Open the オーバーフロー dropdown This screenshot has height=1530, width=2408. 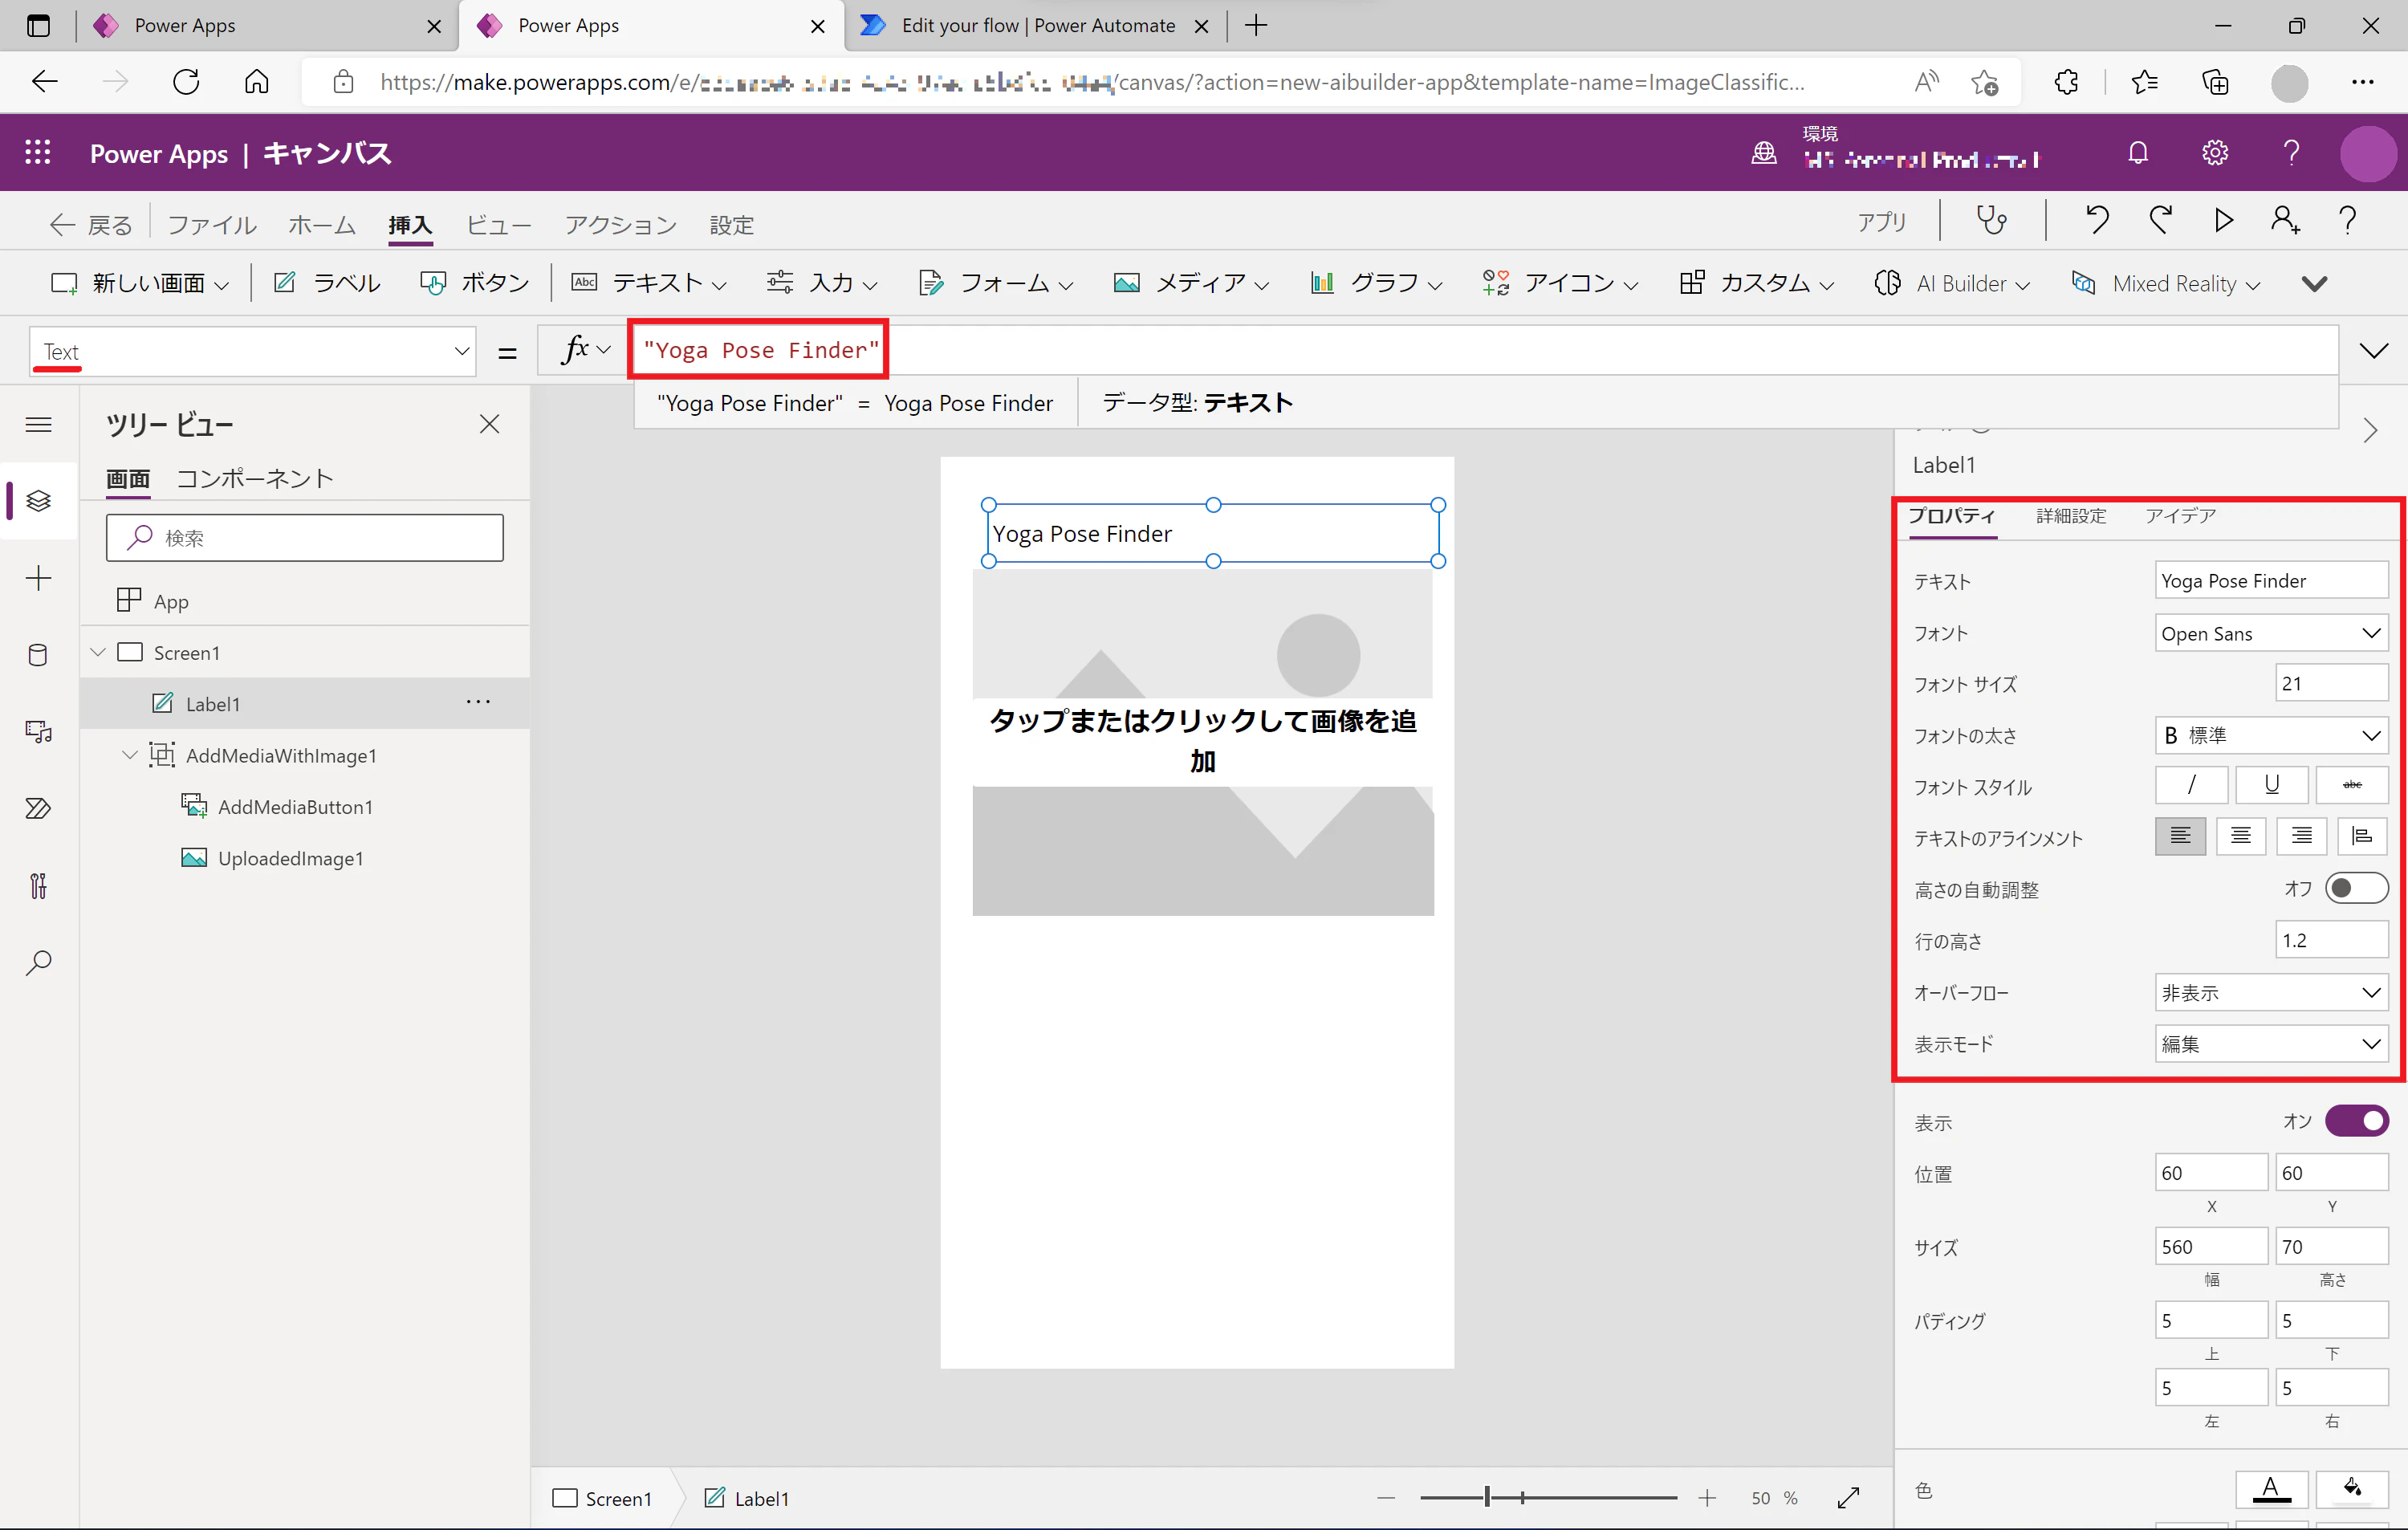point(2271,993)
